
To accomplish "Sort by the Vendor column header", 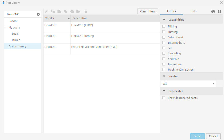I will 57,18.
